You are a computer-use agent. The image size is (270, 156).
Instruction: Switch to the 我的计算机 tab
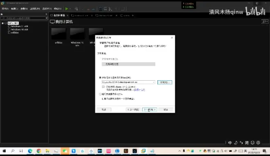pyautogui.click(x=59, y=16)
